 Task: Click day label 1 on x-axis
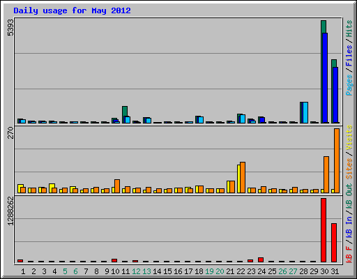23,271
